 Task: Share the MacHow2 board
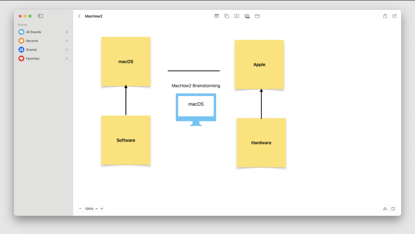tap(385, 16)
